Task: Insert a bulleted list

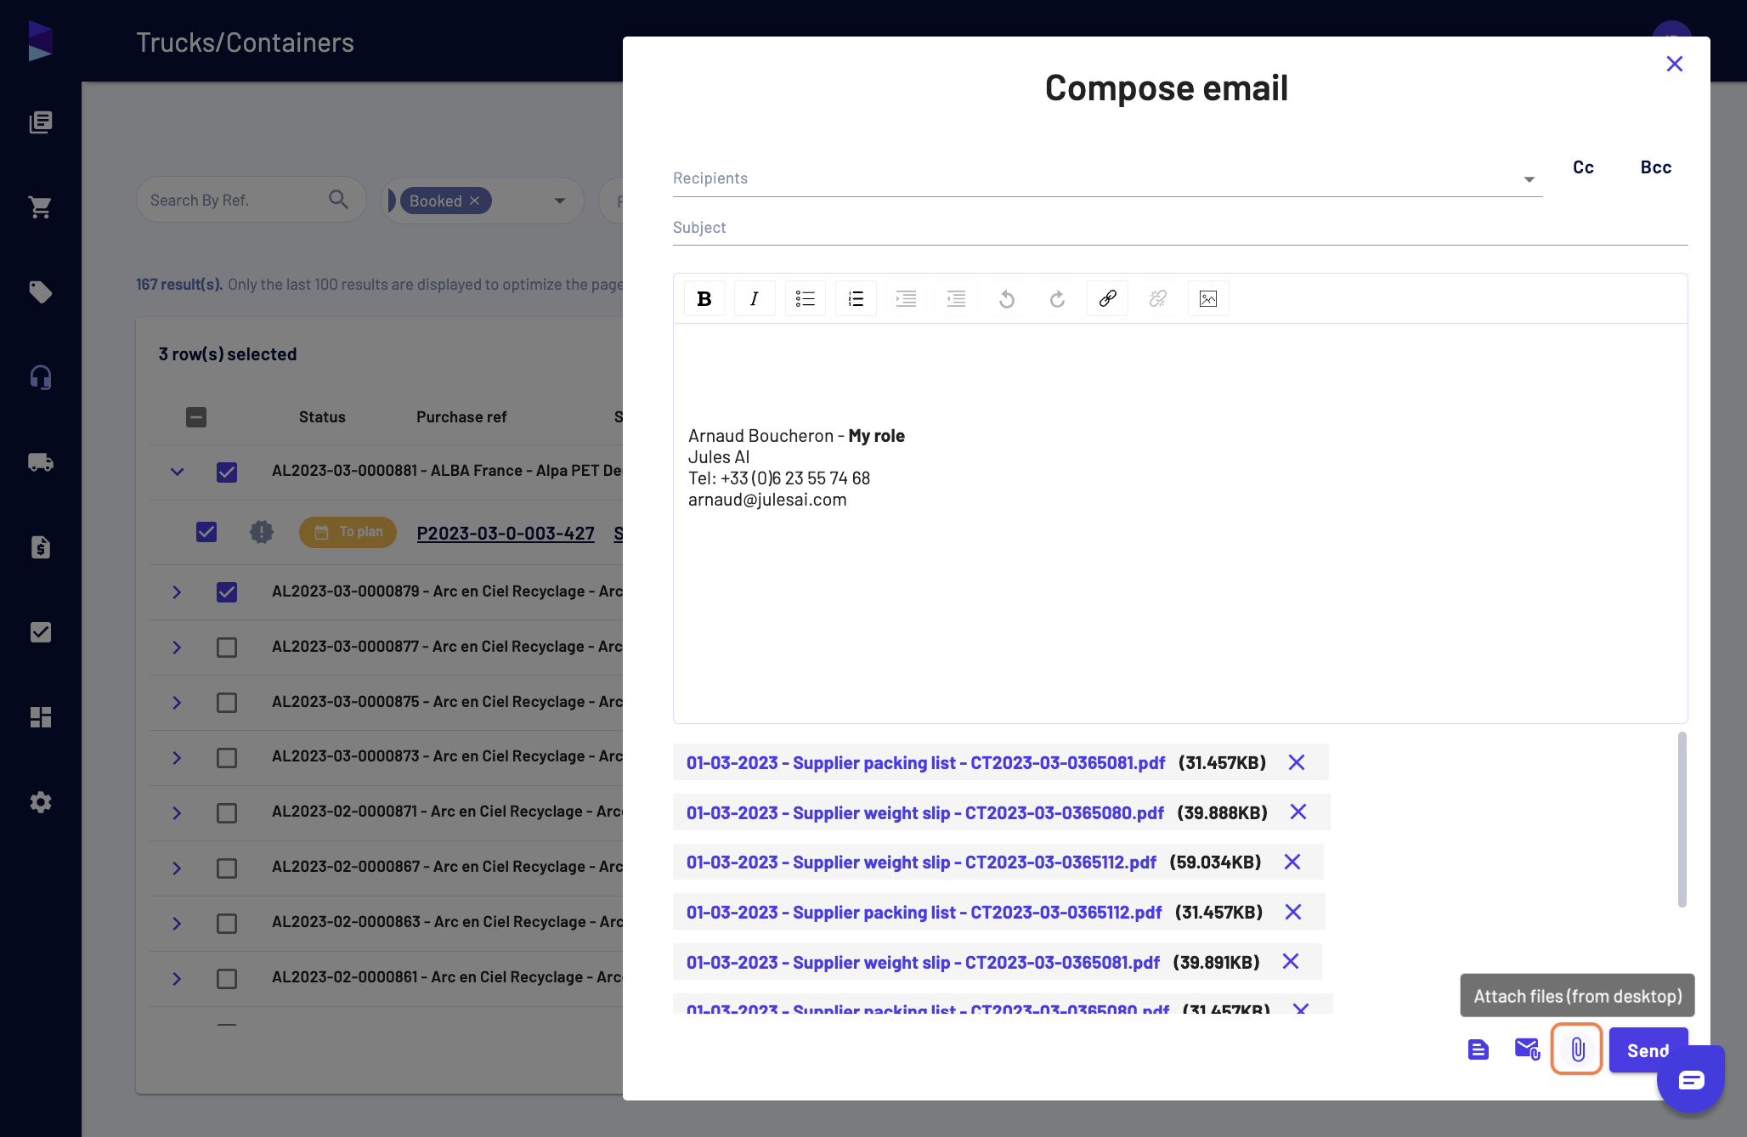Action: click(x=806, y=298)
